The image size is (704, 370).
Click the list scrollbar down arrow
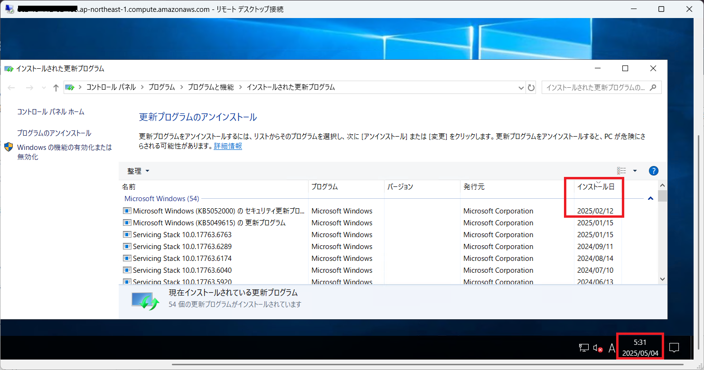pos(663,279)
